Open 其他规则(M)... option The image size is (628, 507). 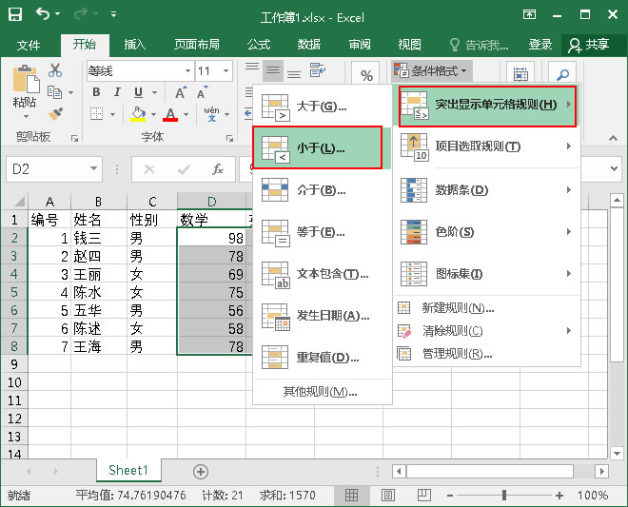pos(321,391)
